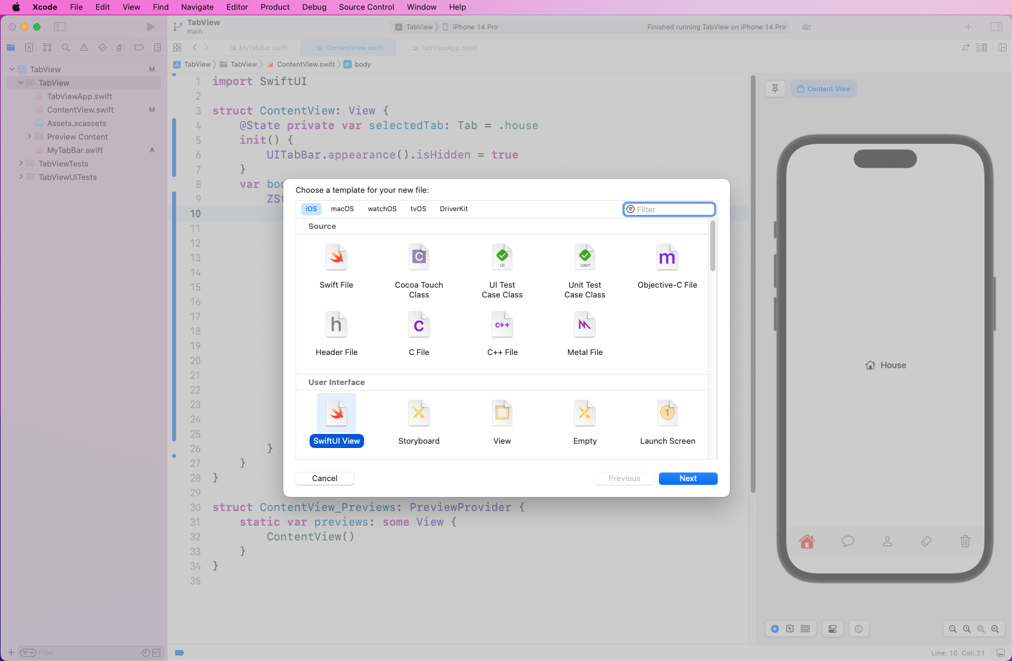Expand the TabViewTests group
The width and height of the screenshot is (1012, 661).
(21, 163)
